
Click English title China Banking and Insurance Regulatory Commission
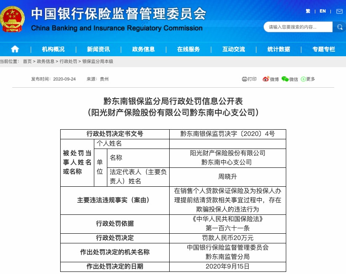click(x=117, y=28)
